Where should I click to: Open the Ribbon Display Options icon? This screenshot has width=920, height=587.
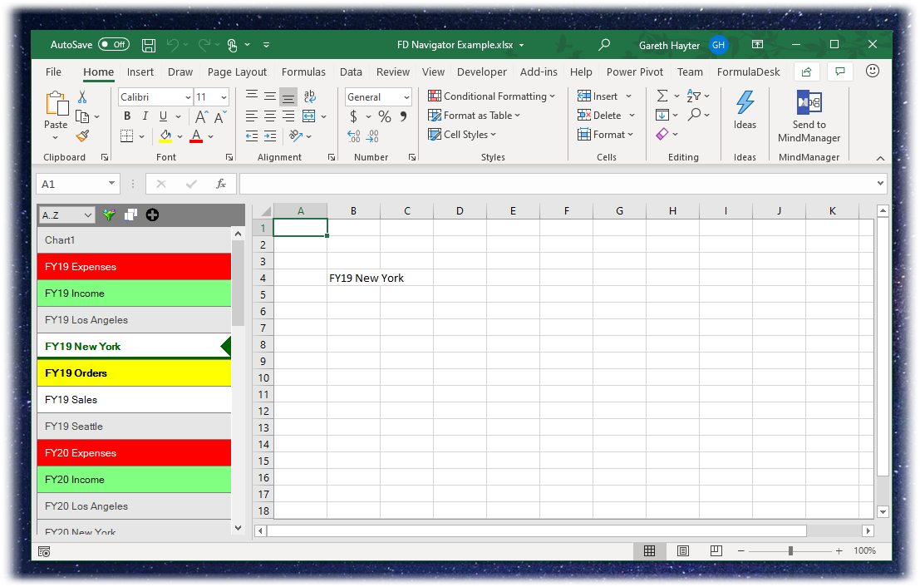(x=757, y=45)
